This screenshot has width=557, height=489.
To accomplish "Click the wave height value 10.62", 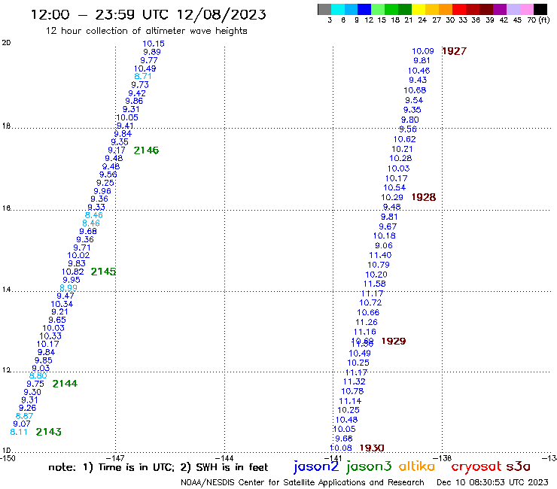I will [x=405, y=139].
